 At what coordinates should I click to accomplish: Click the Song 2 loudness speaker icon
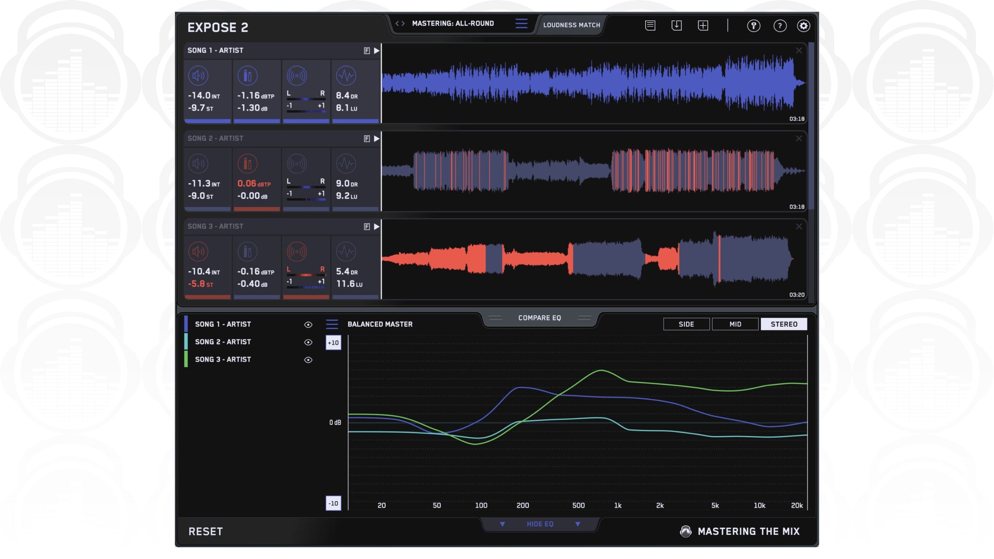[198, 164]
